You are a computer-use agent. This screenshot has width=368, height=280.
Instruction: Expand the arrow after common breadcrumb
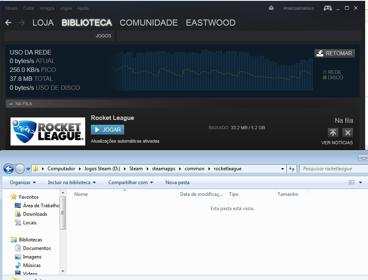[x=209, y=169]
